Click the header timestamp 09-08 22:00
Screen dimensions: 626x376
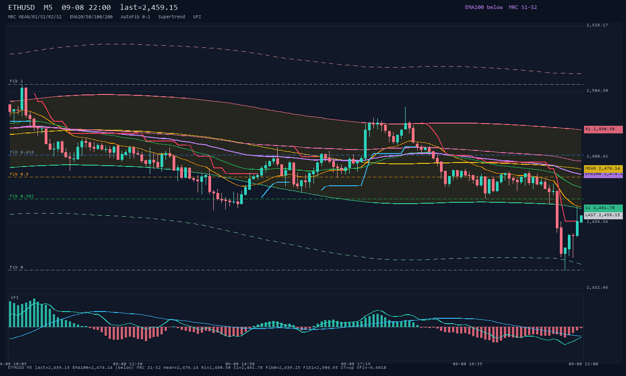(x=86, y=8)
